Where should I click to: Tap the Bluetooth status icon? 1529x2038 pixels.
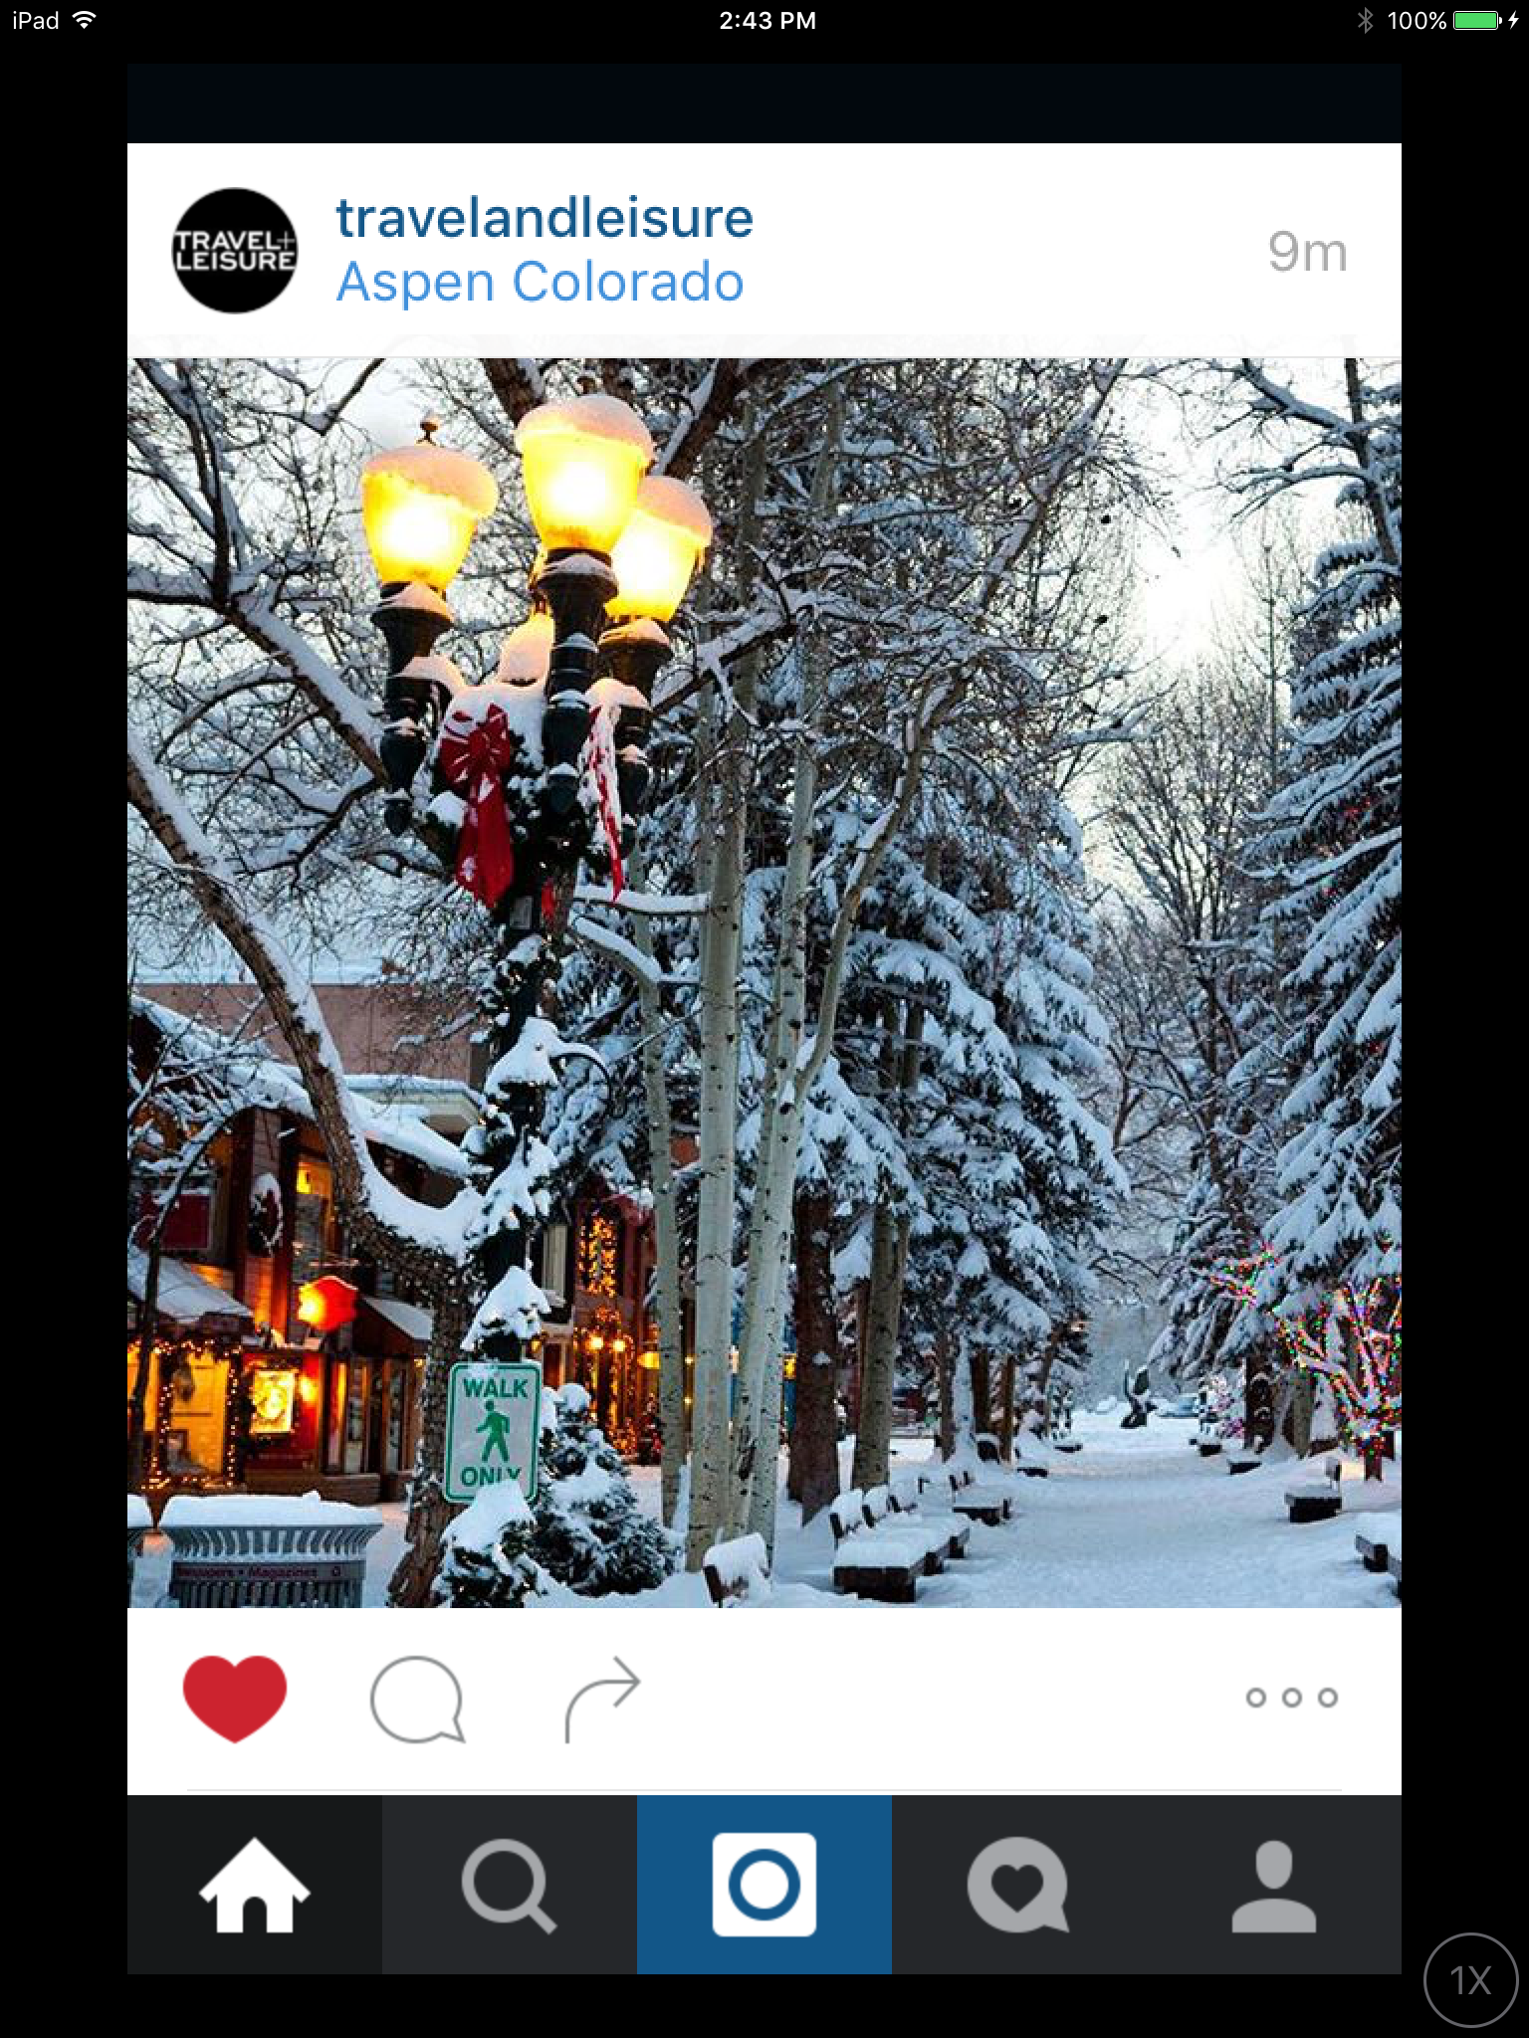1366,20
